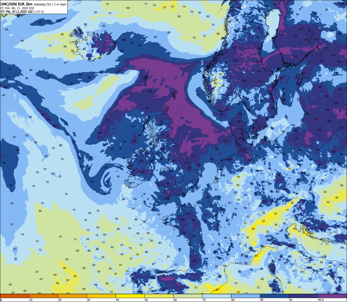347x302 pixels.
Task: Click the 90–95 blue legend segment
Action: [x=274, y=296]
